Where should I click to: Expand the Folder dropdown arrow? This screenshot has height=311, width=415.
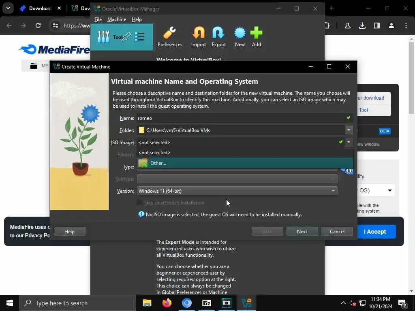coord(349,130)
